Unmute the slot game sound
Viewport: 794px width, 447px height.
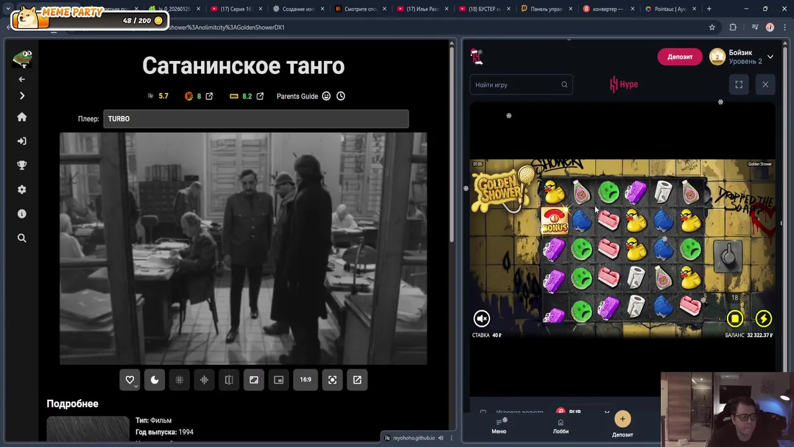[482, 318]
